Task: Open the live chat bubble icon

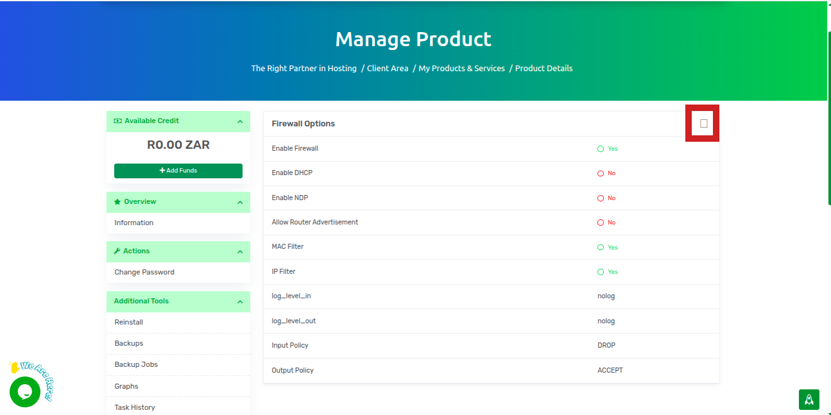Action: point(25,391)
